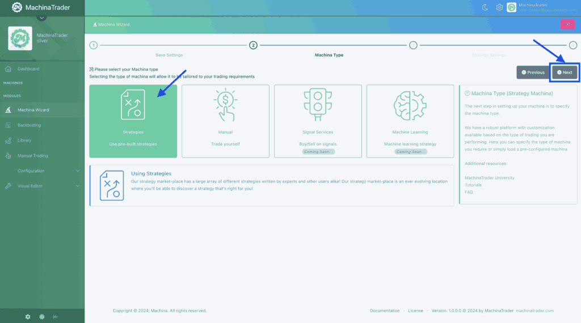Select Machina Type step label
The height and width of the screenshot is (323, 581).
point(329,55)
